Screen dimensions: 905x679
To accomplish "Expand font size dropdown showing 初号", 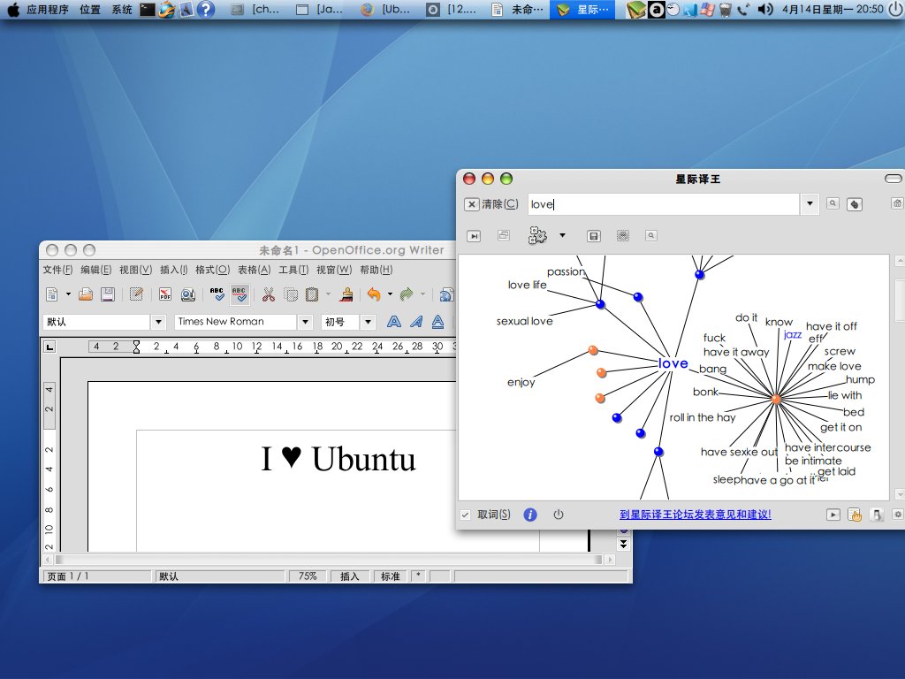I will [368, 322].
